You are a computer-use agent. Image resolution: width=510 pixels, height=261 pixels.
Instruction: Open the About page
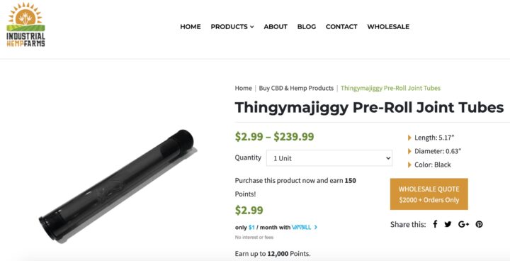click(x=276, y=27)
